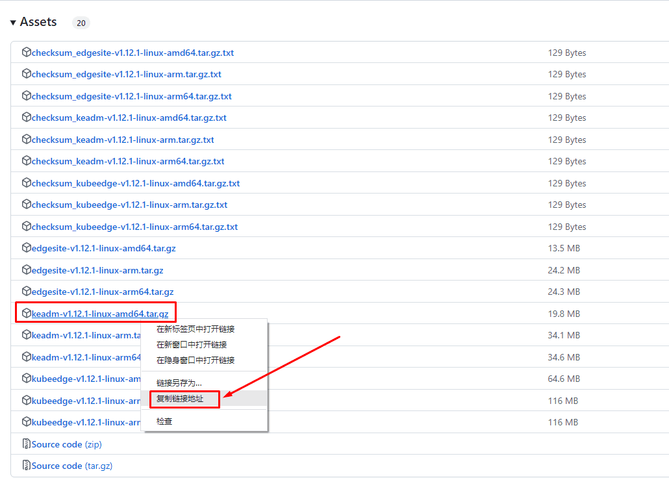Click package icon beside checksum_edgesite arm64 txt
The image size is (669, 478).
[27, 95]
